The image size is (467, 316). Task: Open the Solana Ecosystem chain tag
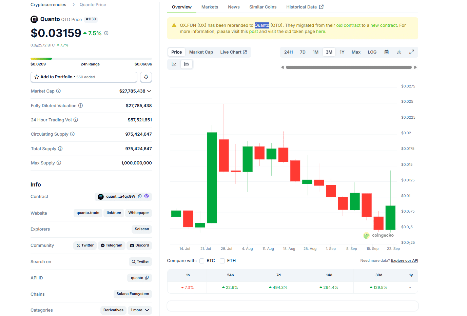coord(133,294)
